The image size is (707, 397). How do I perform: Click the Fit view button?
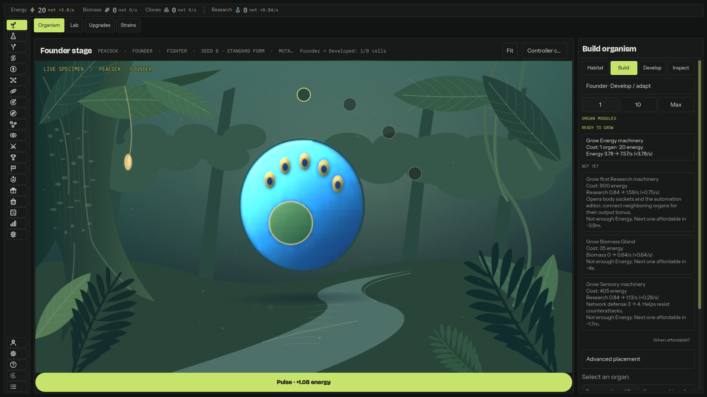pyautogui.click(x=510, y=51)
